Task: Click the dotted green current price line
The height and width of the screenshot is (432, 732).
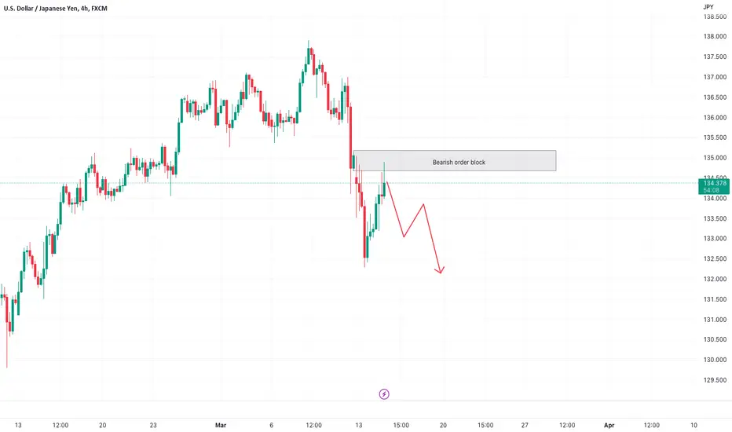Action: [350, 183]
